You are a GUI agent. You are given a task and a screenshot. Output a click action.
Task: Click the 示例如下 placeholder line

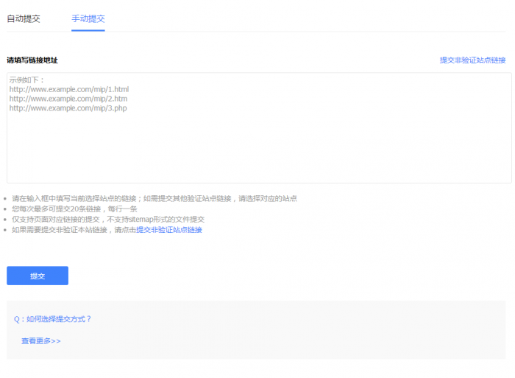coord(27,80)
